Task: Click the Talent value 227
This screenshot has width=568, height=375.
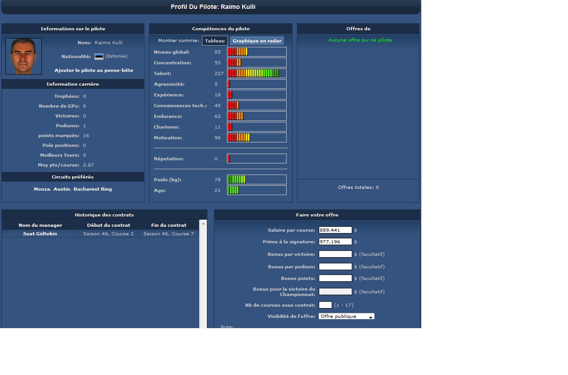Action: coord(219,74)
